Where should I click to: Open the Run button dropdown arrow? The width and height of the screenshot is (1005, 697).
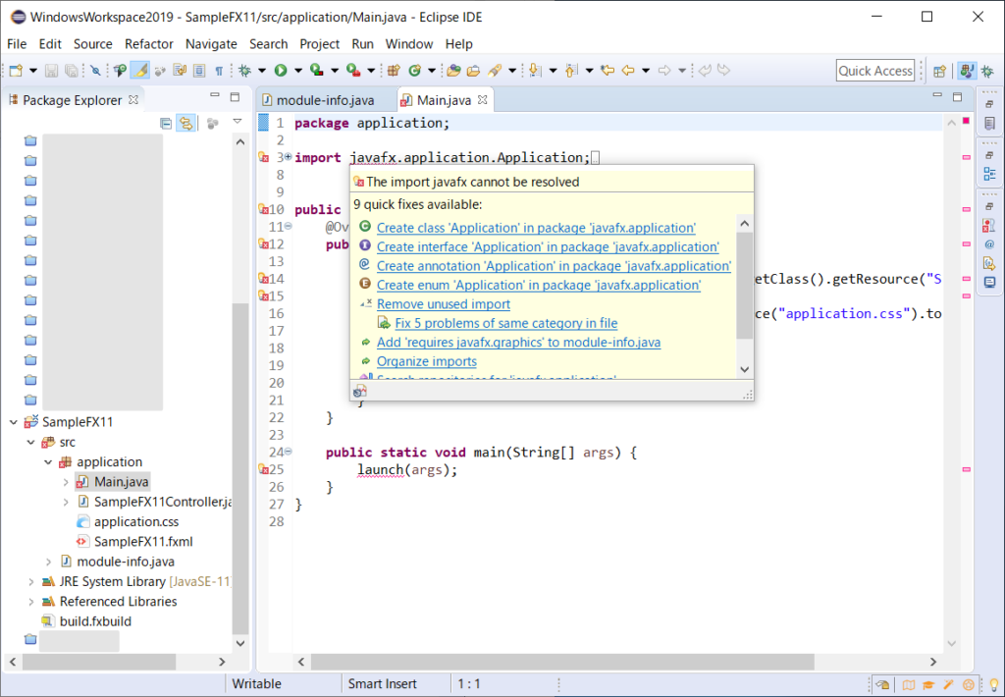click(296, 70)
